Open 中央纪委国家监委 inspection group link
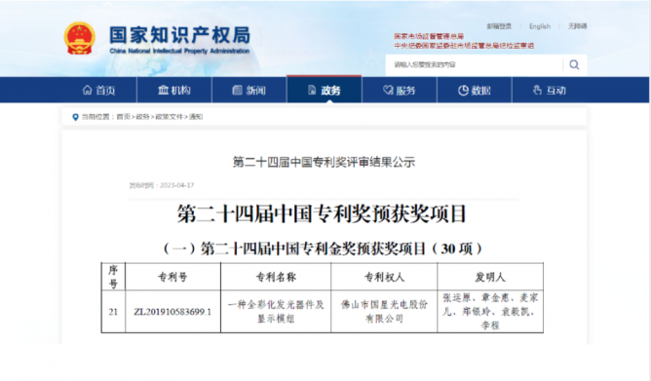The width and height of the screenshot is (651, 381). pos(464,46)
